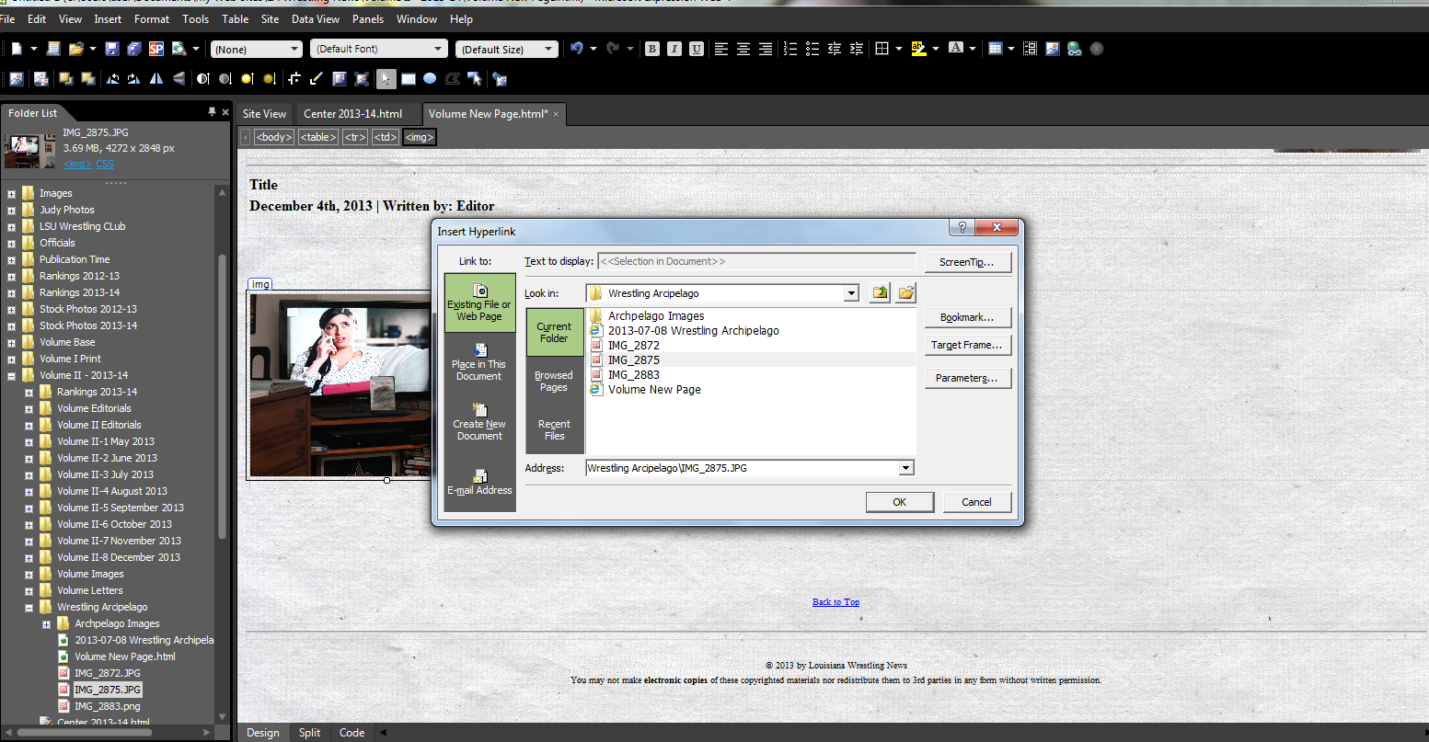The height and width of the screenshot is (742, 1429).
Task: Toggle Align Text Left
Action: click(x=721, y=49)
